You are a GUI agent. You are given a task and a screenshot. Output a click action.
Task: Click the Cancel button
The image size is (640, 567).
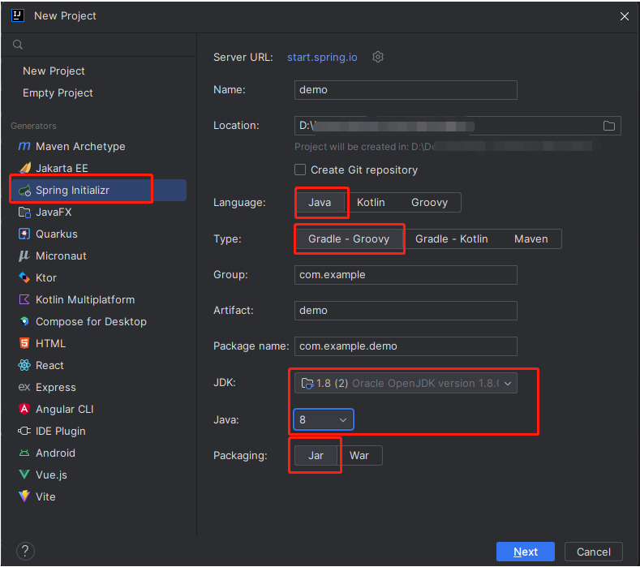[x=594, y=552]
